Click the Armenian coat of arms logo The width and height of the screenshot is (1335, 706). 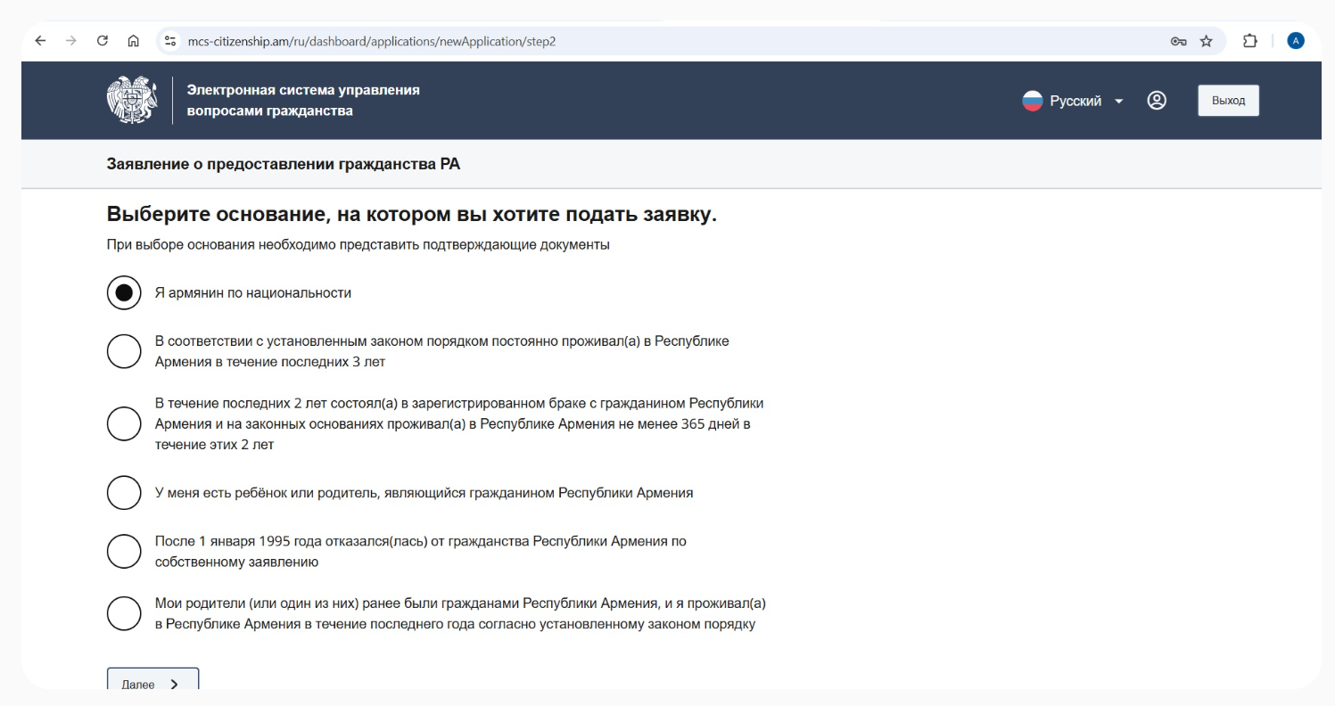click(x=133, y=100)
